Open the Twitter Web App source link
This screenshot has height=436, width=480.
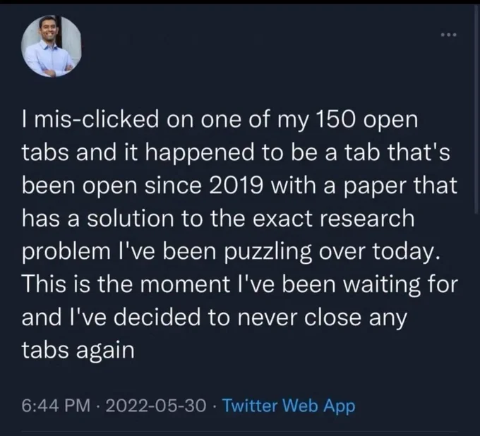[289, 406]
